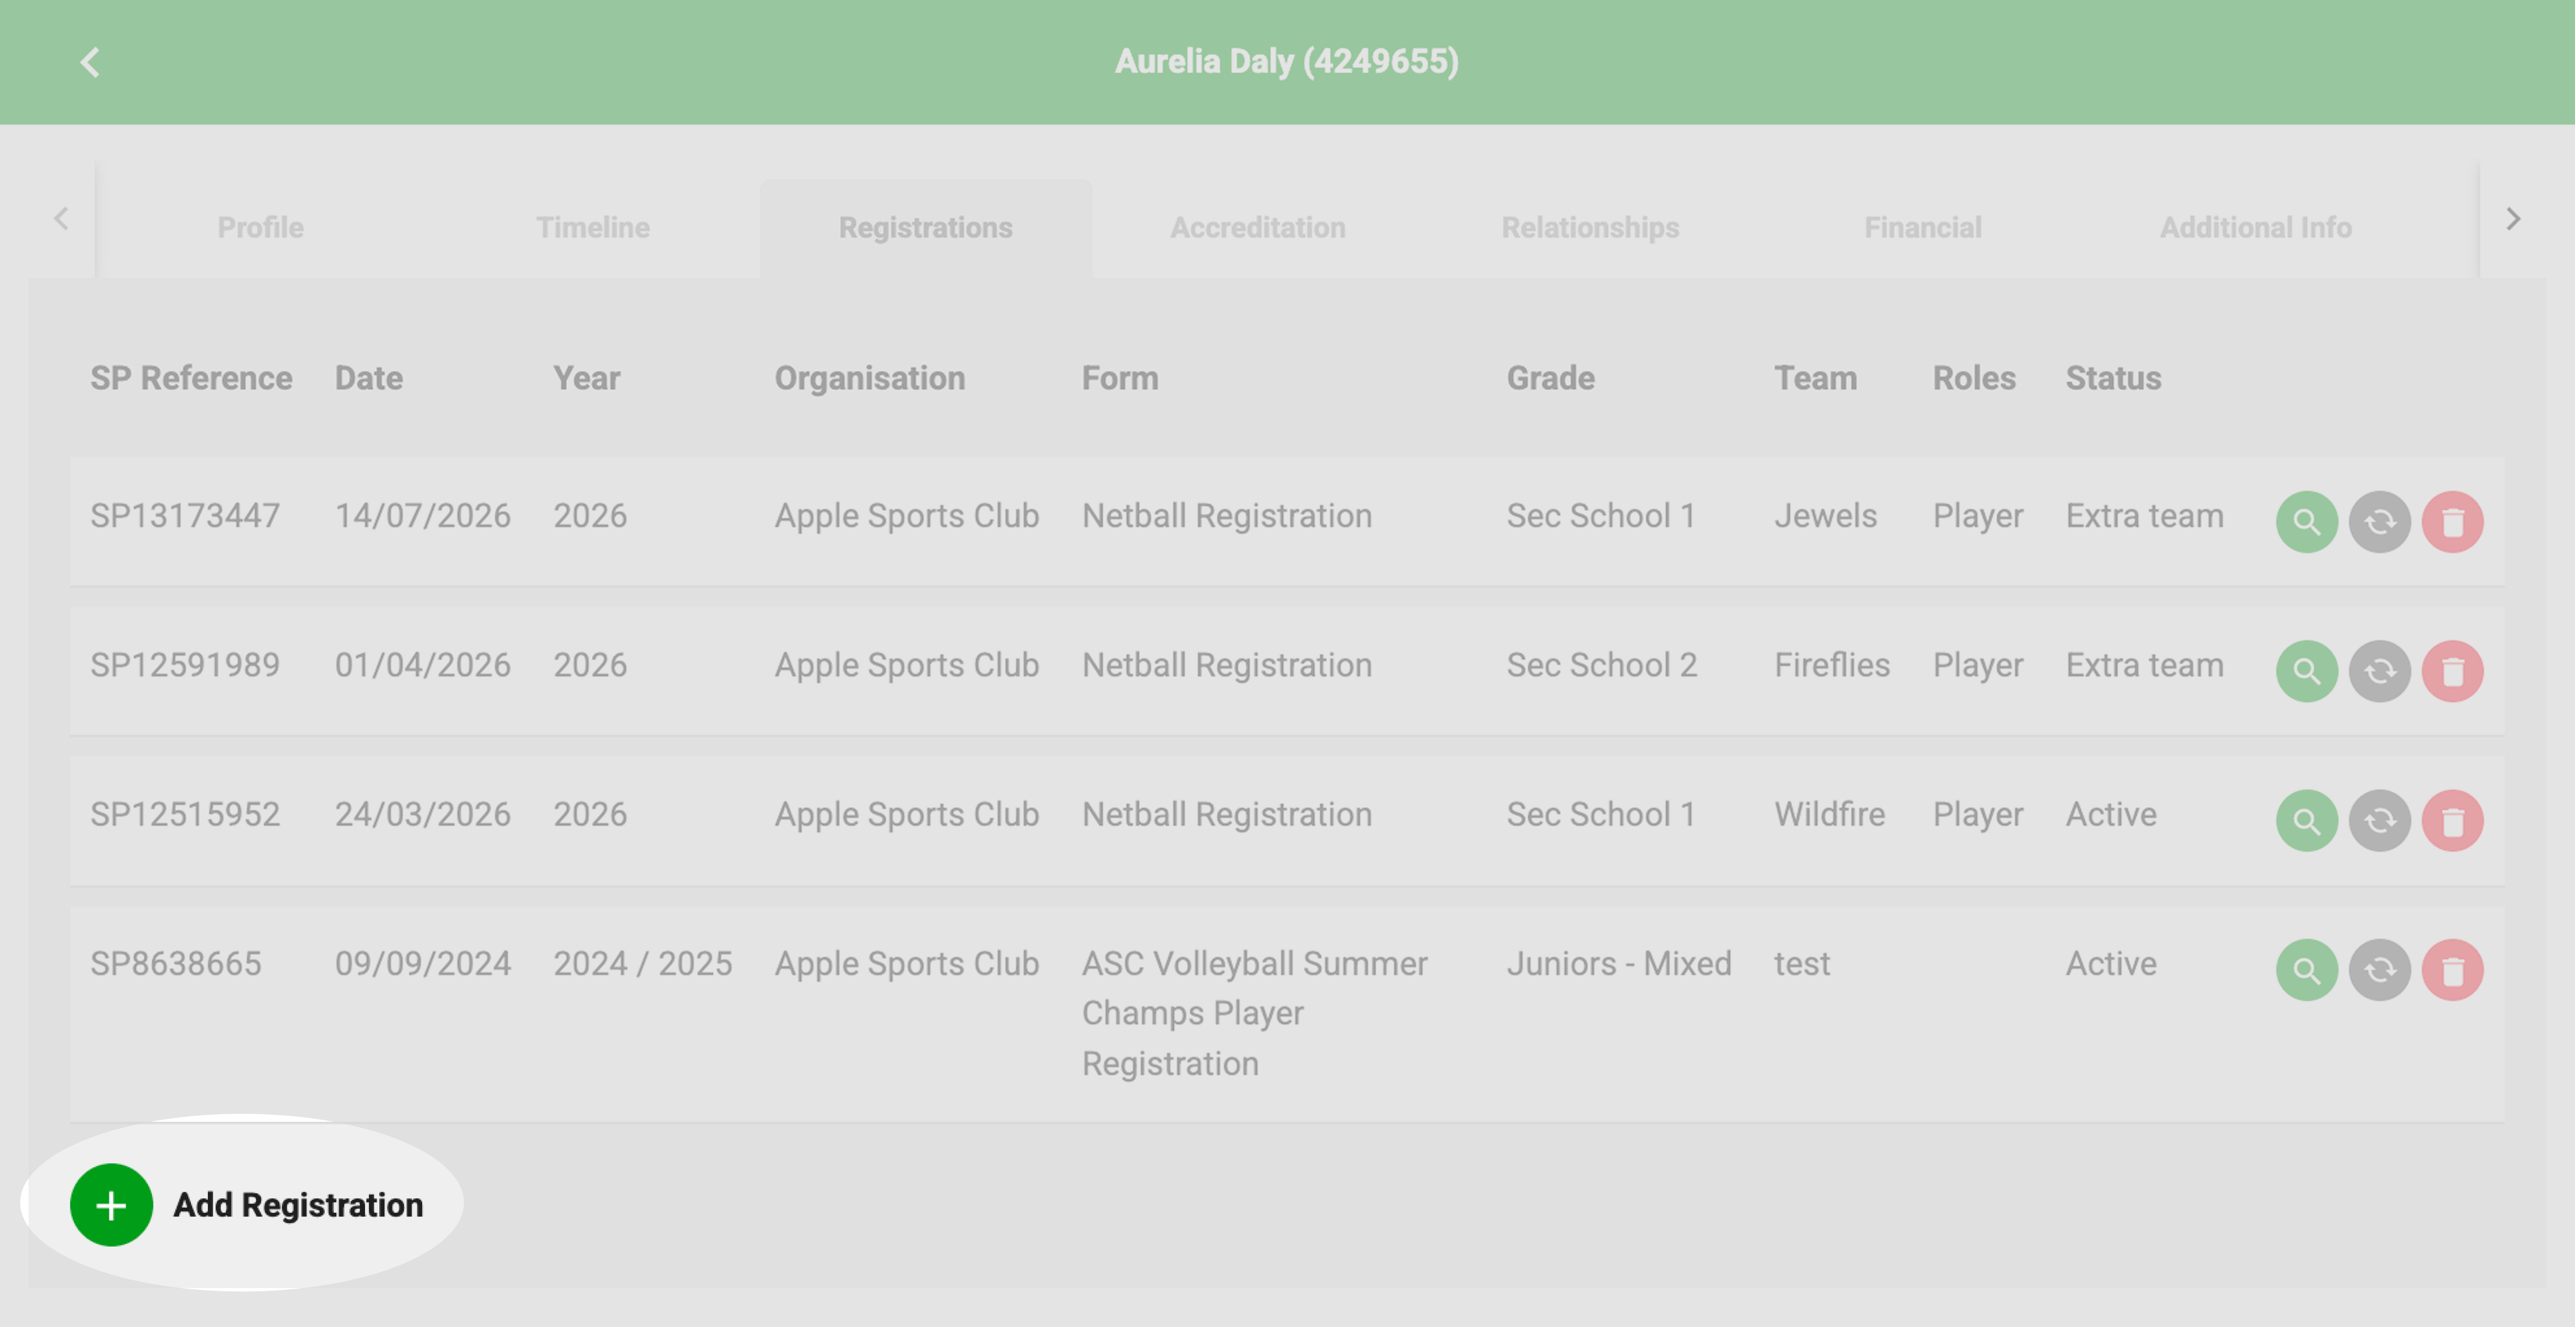The height and width of the screenshot is (1327, 2575).
Task: Select reference SP12515952
Action: tap(185, 814)
